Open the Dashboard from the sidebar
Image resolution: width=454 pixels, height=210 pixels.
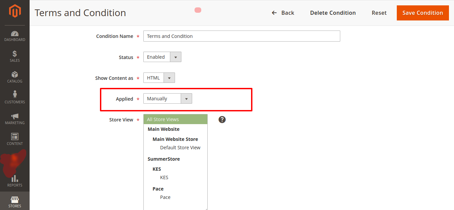(x=14, y=35)
